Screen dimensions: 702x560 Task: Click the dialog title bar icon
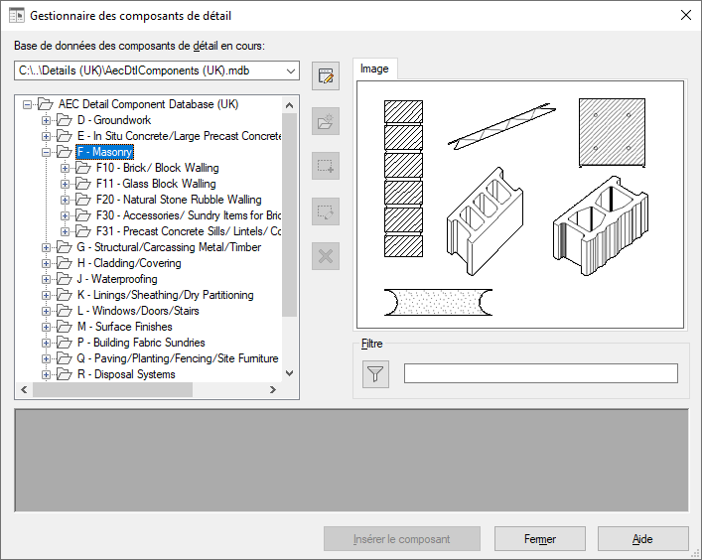tap(17, 16)
